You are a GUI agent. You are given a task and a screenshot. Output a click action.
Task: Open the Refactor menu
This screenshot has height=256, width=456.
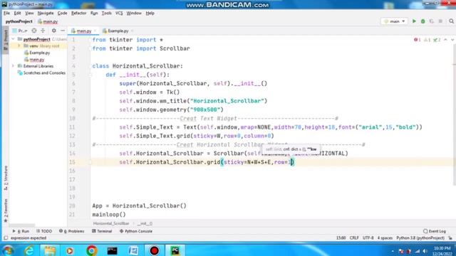tap(78, 13)
